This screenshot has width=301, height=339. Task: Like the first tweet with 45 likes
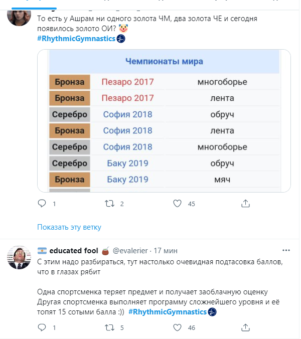point(177,204)
